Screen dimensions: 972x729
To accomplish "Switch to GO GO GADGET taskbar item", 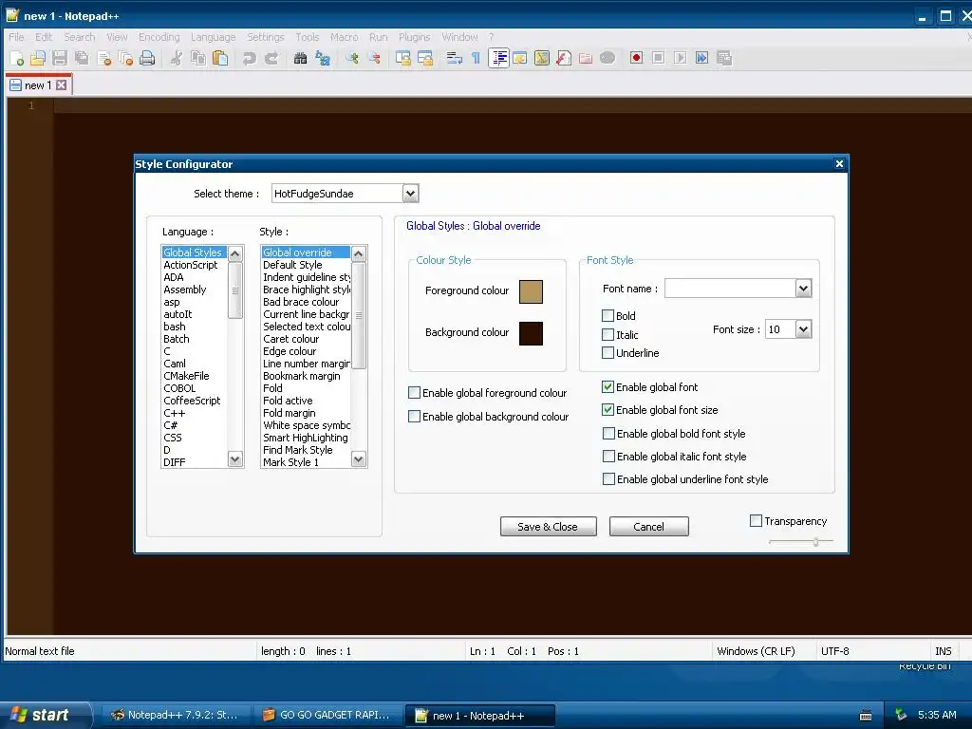I will (327, 715).
